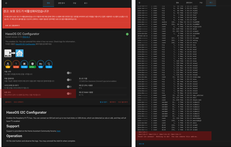
Task: Click the ttyACM0 log line
Action: (169, 22)
